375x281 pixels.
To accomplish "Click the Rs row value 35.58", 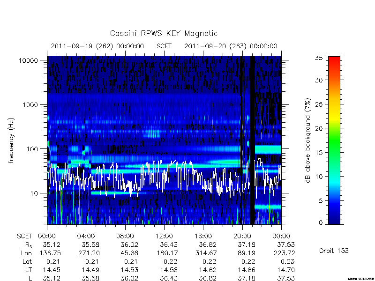I will coord(90,244).
